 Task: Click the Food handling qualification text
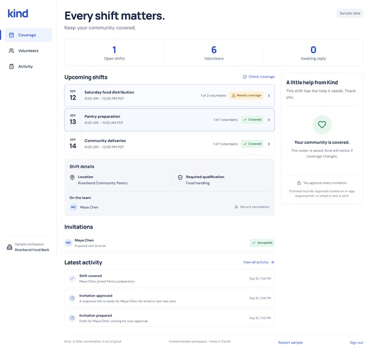(x=198, y=183)
